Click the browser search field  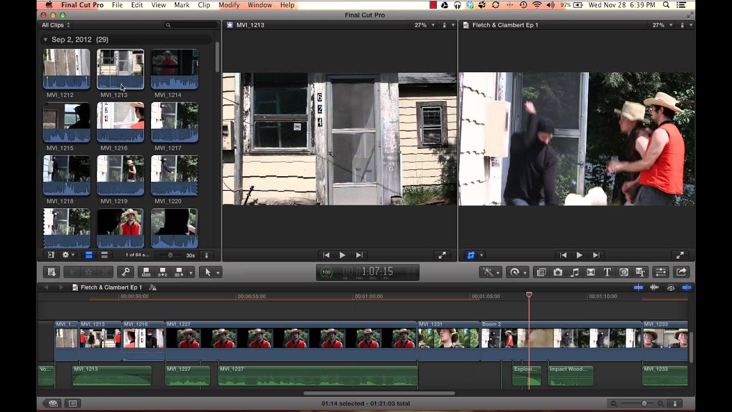191,25
